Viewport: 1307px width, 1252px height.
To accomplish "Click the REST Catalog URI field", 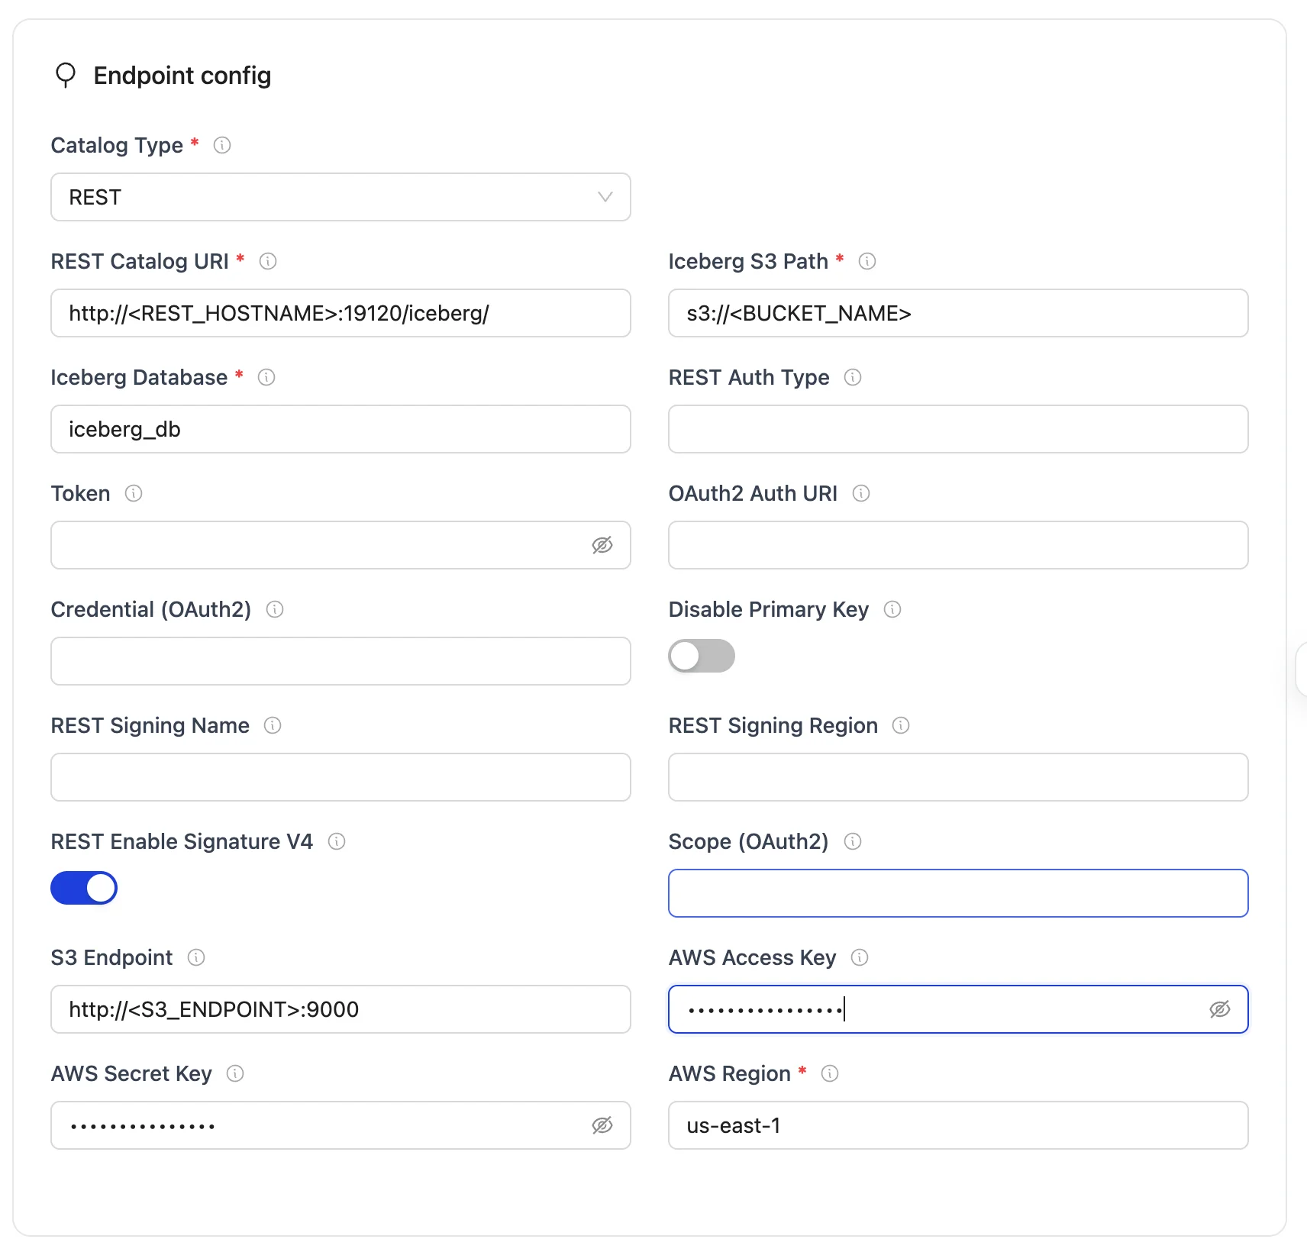I will pos(340,313).
